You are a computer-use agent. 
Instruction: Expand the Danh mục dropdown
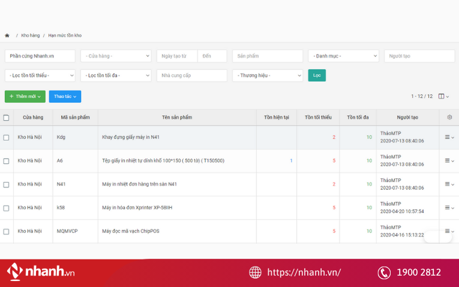[343, 56]
